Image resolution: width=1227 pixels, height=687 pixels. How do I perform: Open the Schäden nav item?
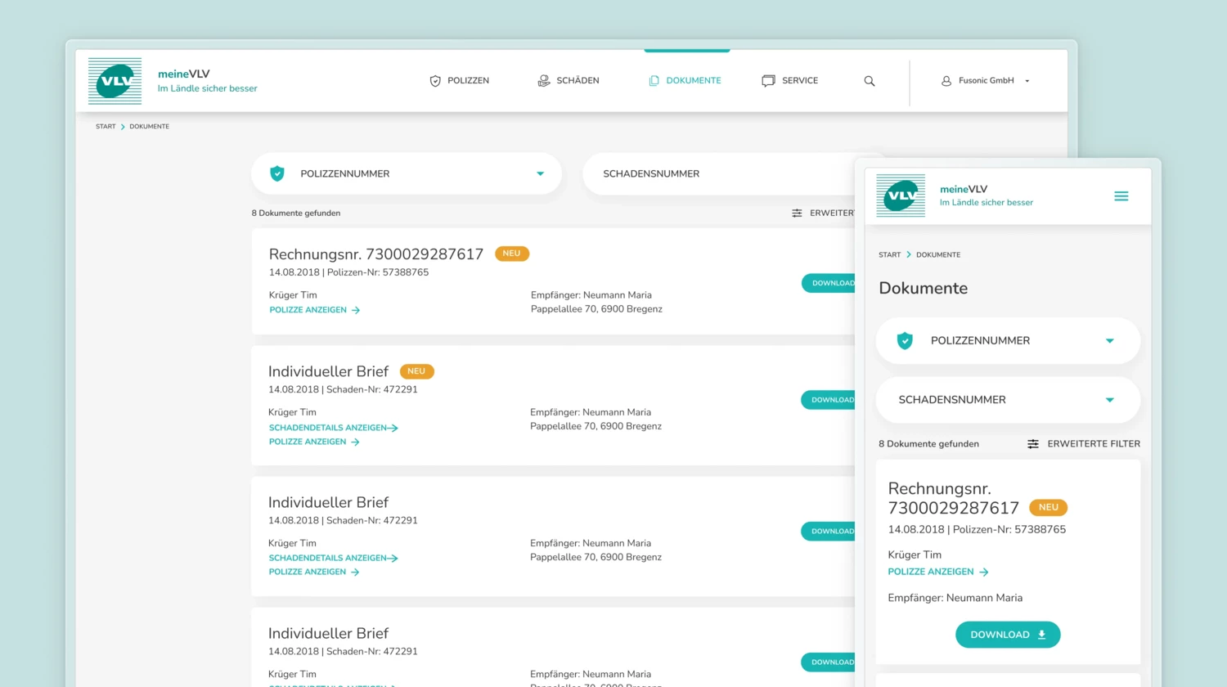click(569, 81)
